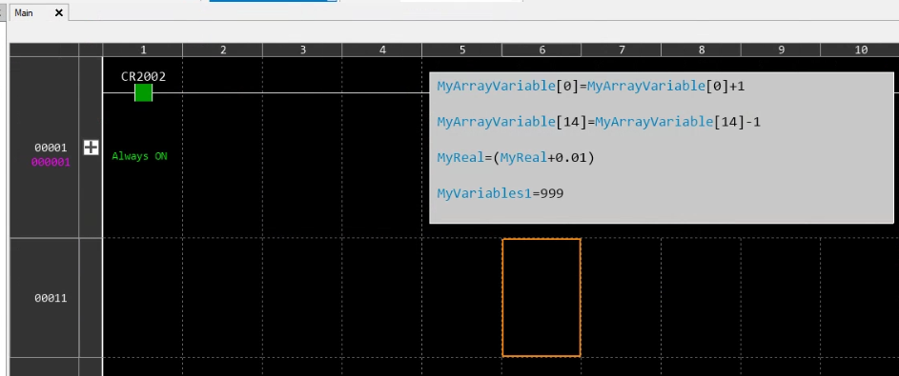The width and height of the screenshot is (899, 376).
Task: Switch to the Main tab
Action: [x=24, y=12]
